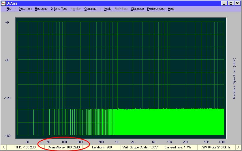Image resolution: width=242 pixels, height=151 pixels.
Task: Click the 100k frequency axis label
Action: (222, 142)
